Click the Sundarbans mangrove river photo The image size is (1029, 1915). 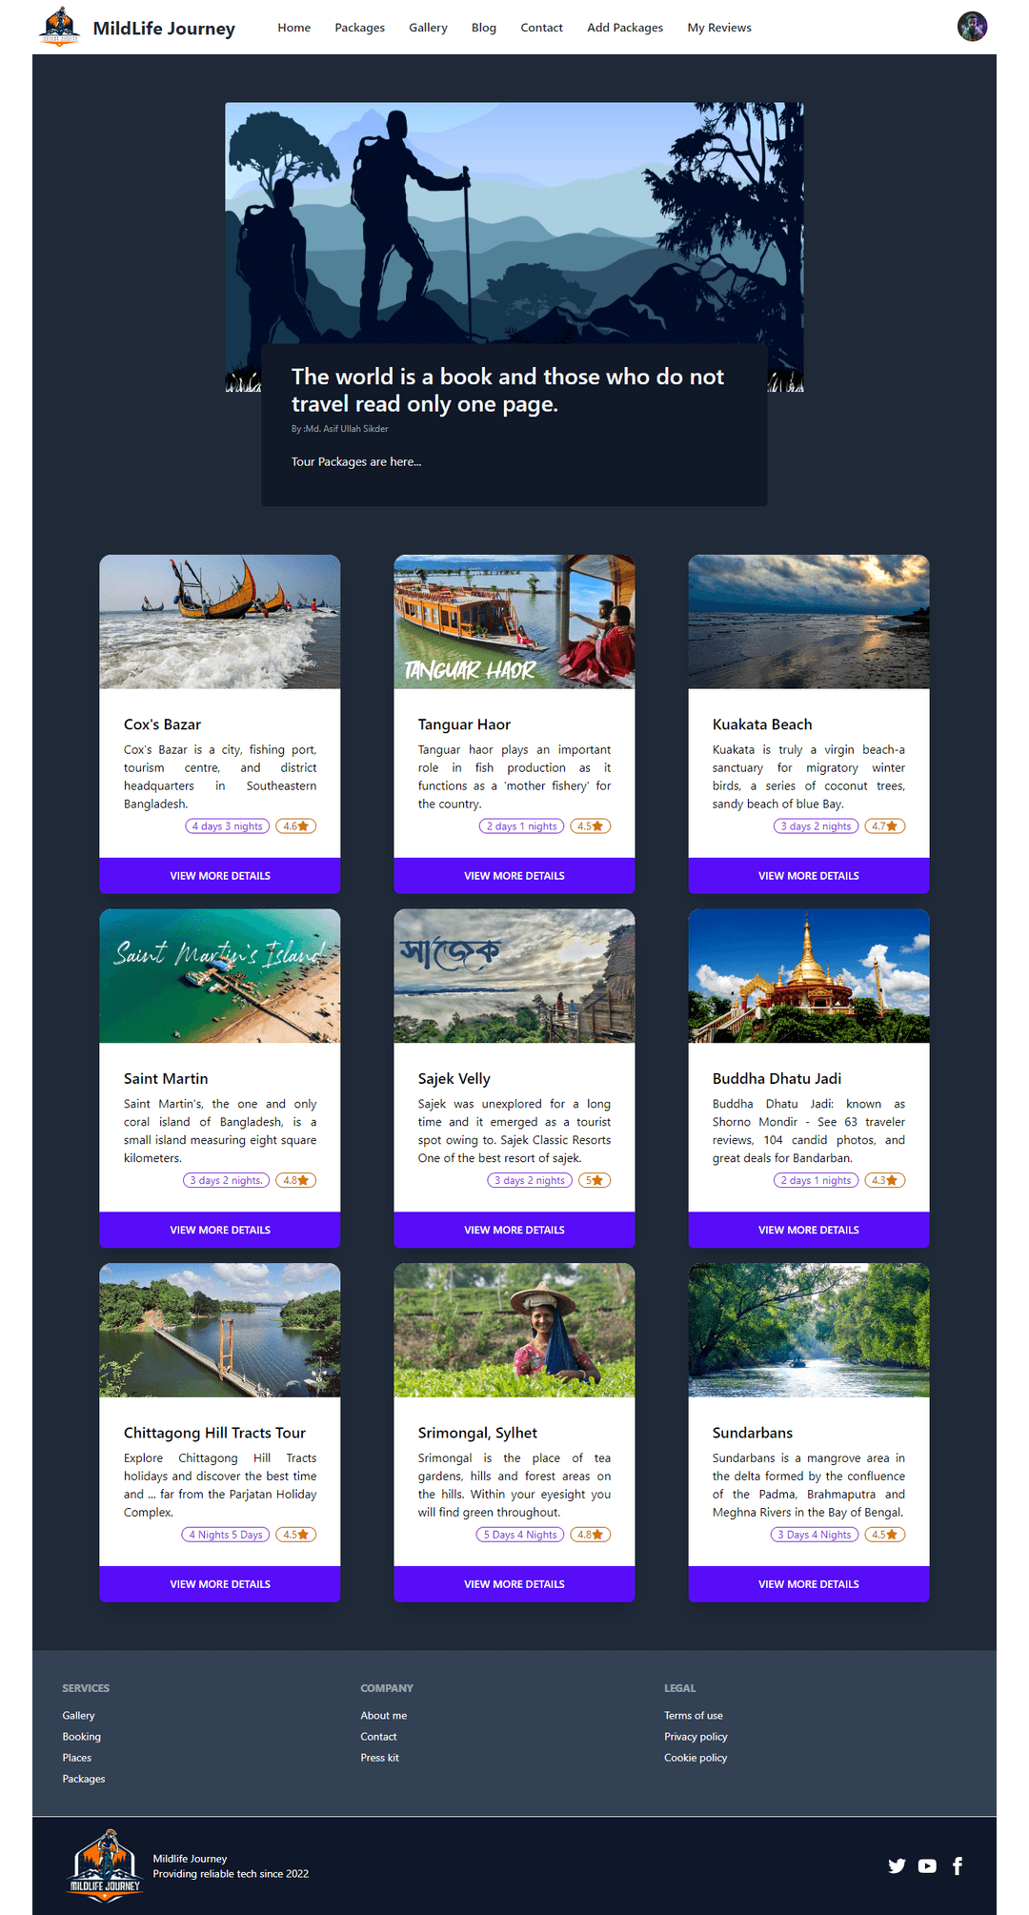(809, 1331)
